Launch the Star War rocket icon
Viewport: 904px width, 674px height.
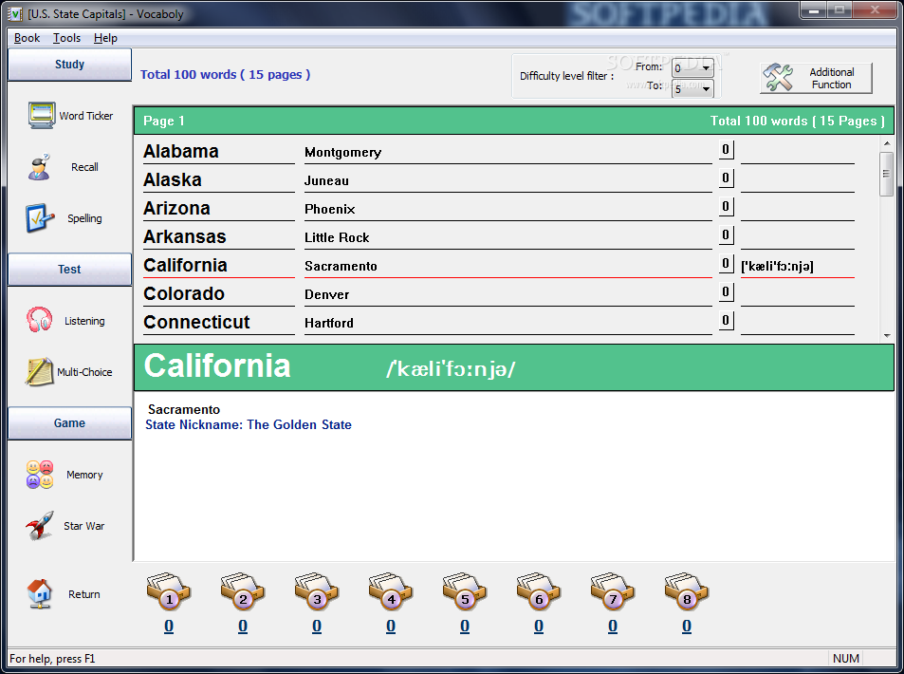coord(40,525)
